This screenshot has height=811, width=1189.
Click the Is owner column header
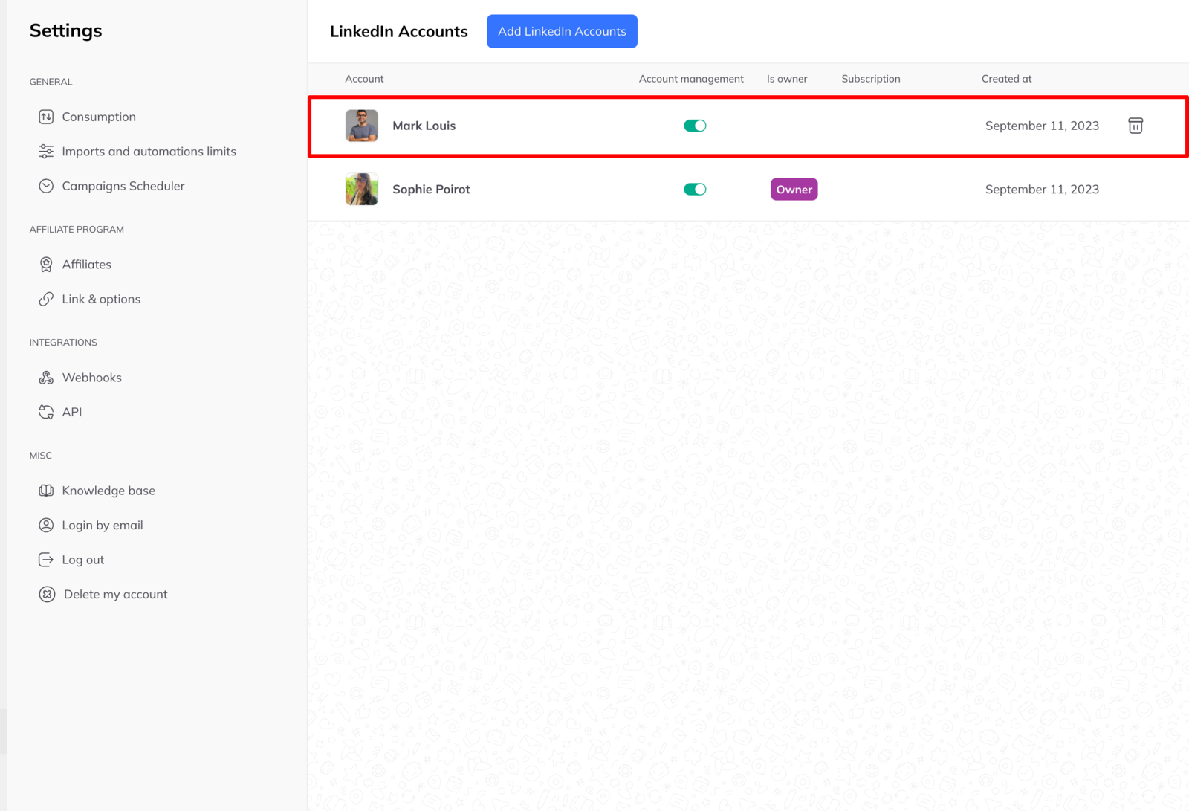tap(787, 79)
